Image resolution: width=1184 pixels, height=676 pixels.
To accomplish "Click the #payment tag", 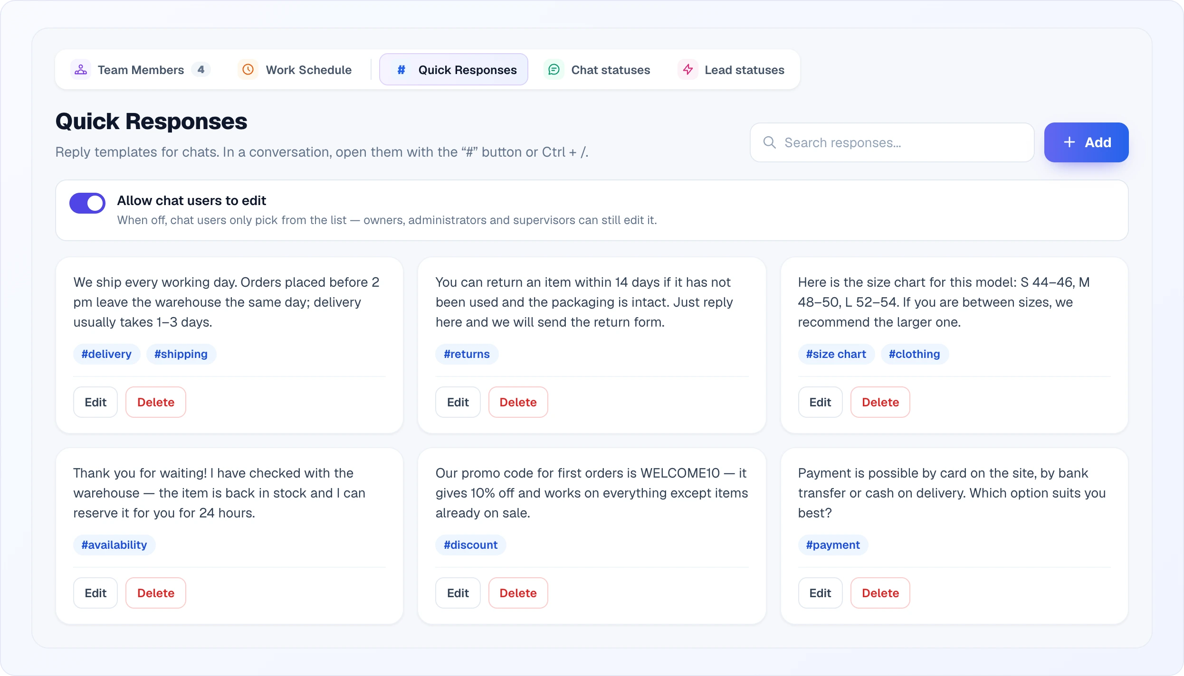I will coord(833,545).
